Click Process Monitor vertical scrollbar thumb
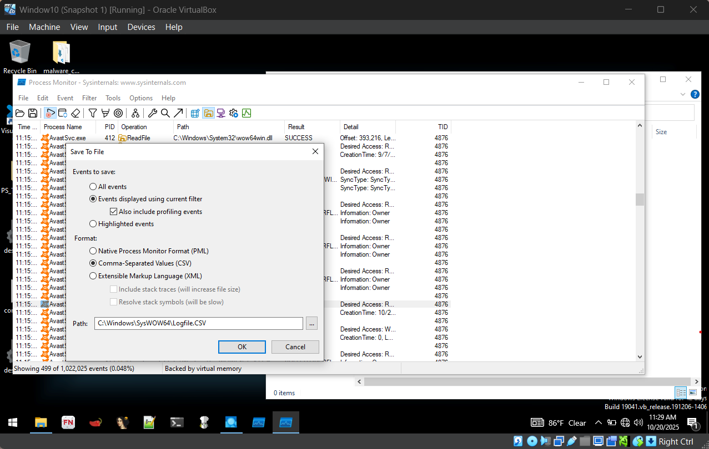The height and width of the screenshot is (449, 709). [x=640, y=200]
